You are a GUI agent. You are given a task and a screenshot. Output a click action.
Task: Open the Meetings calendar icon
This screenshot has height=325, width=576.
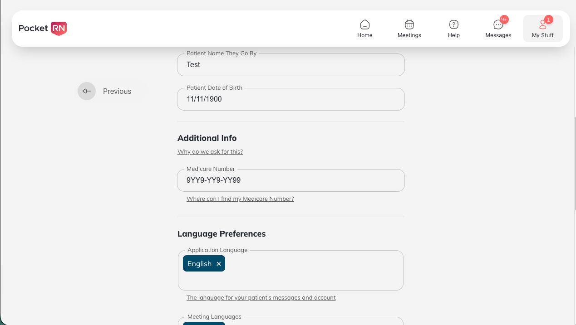point(409,24)
